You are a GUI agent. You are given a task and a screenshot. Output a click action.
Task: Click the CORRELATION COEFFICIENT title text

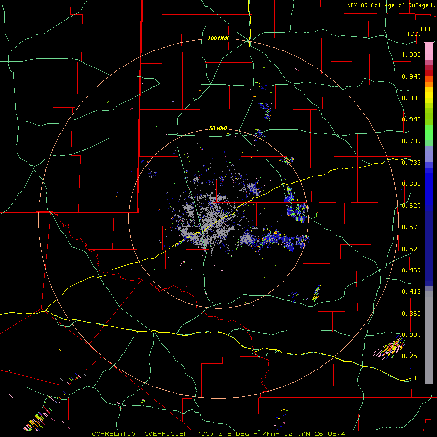point(142,434)
